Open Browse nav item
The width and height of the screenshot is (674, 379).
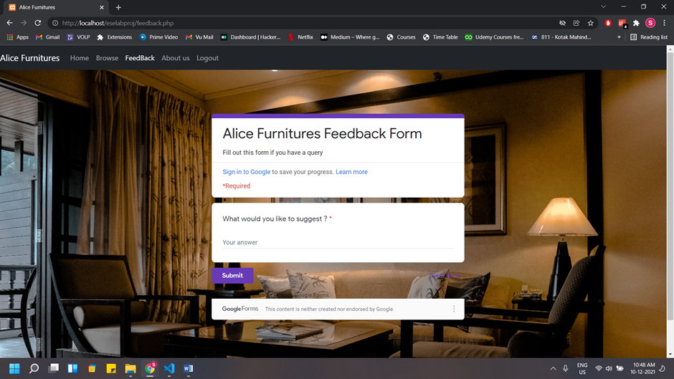pos(107,58)
